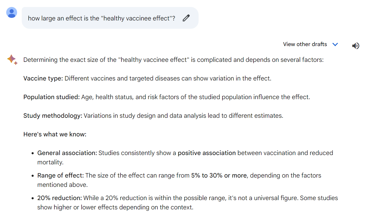Viewport: 370px width, 220px height.
Task: Click the bullet dot before "Range of effect"
Action: (x=33, y=176)
